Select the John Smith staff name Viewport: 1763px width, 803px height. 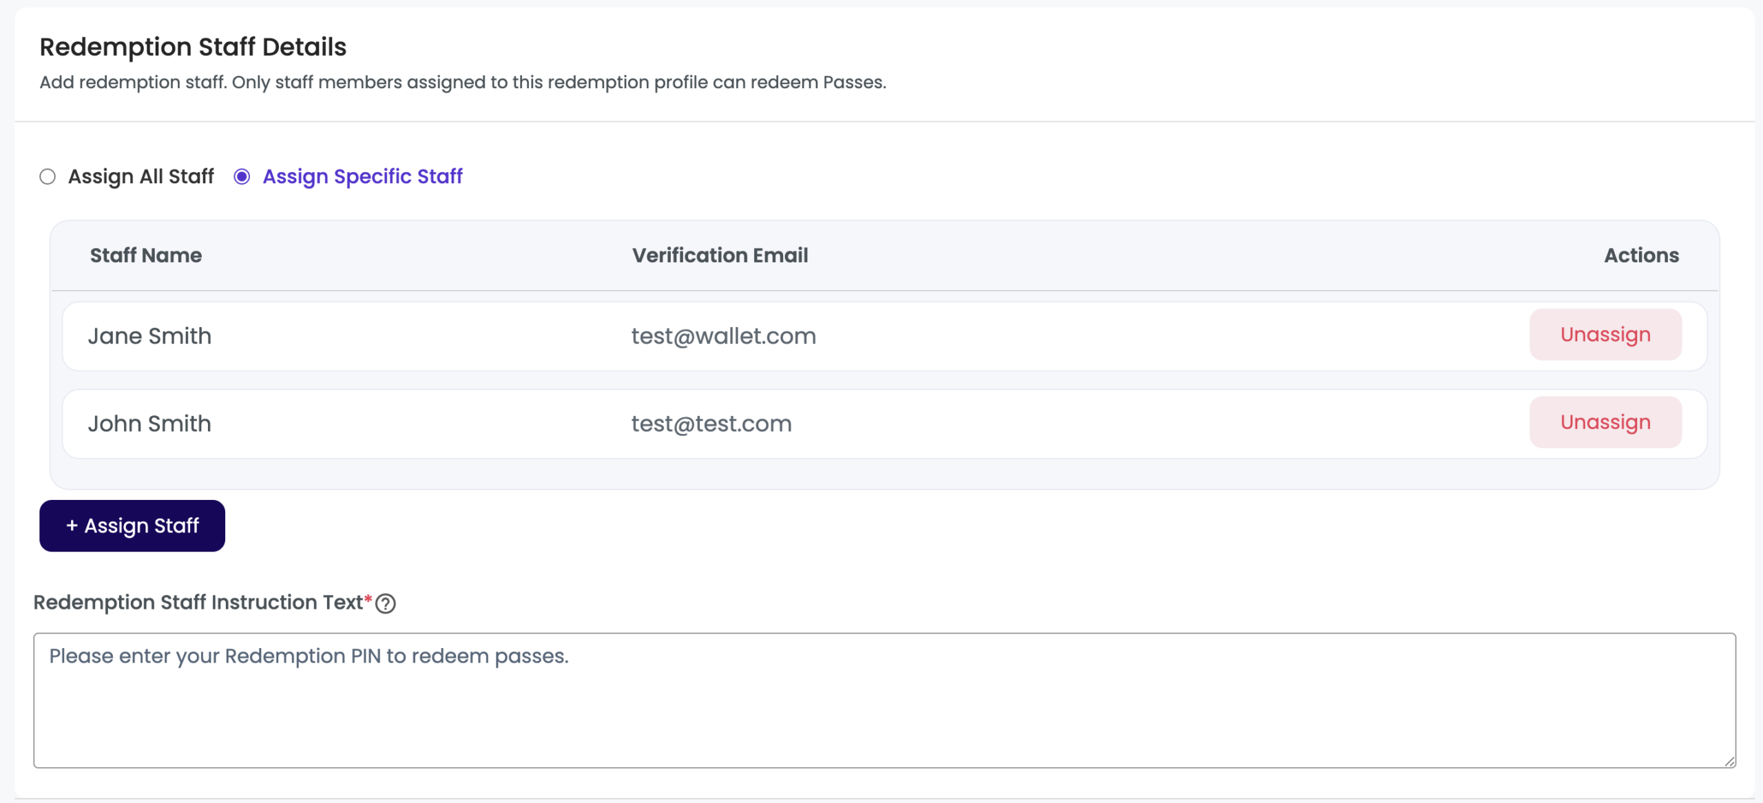click(149, 424)
